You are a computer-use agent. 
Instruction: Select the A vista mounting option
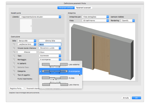click(x=61, y=78)
